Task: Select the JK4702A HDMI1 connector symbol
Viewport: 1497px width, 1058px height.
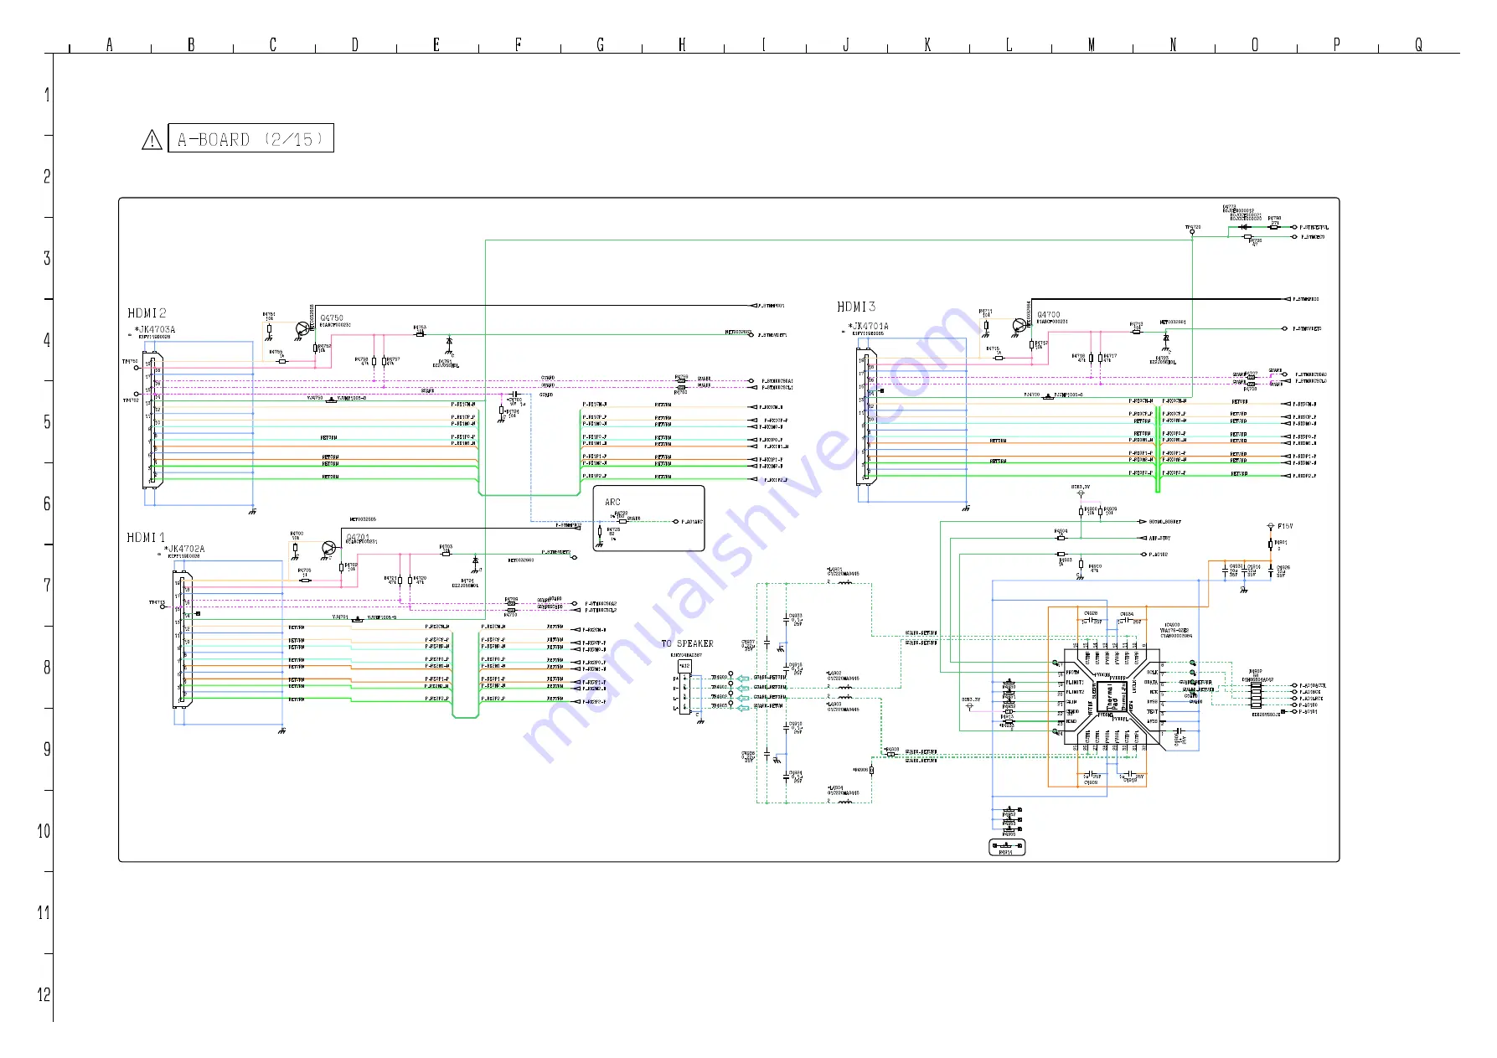Action: (x=182, y=639)
